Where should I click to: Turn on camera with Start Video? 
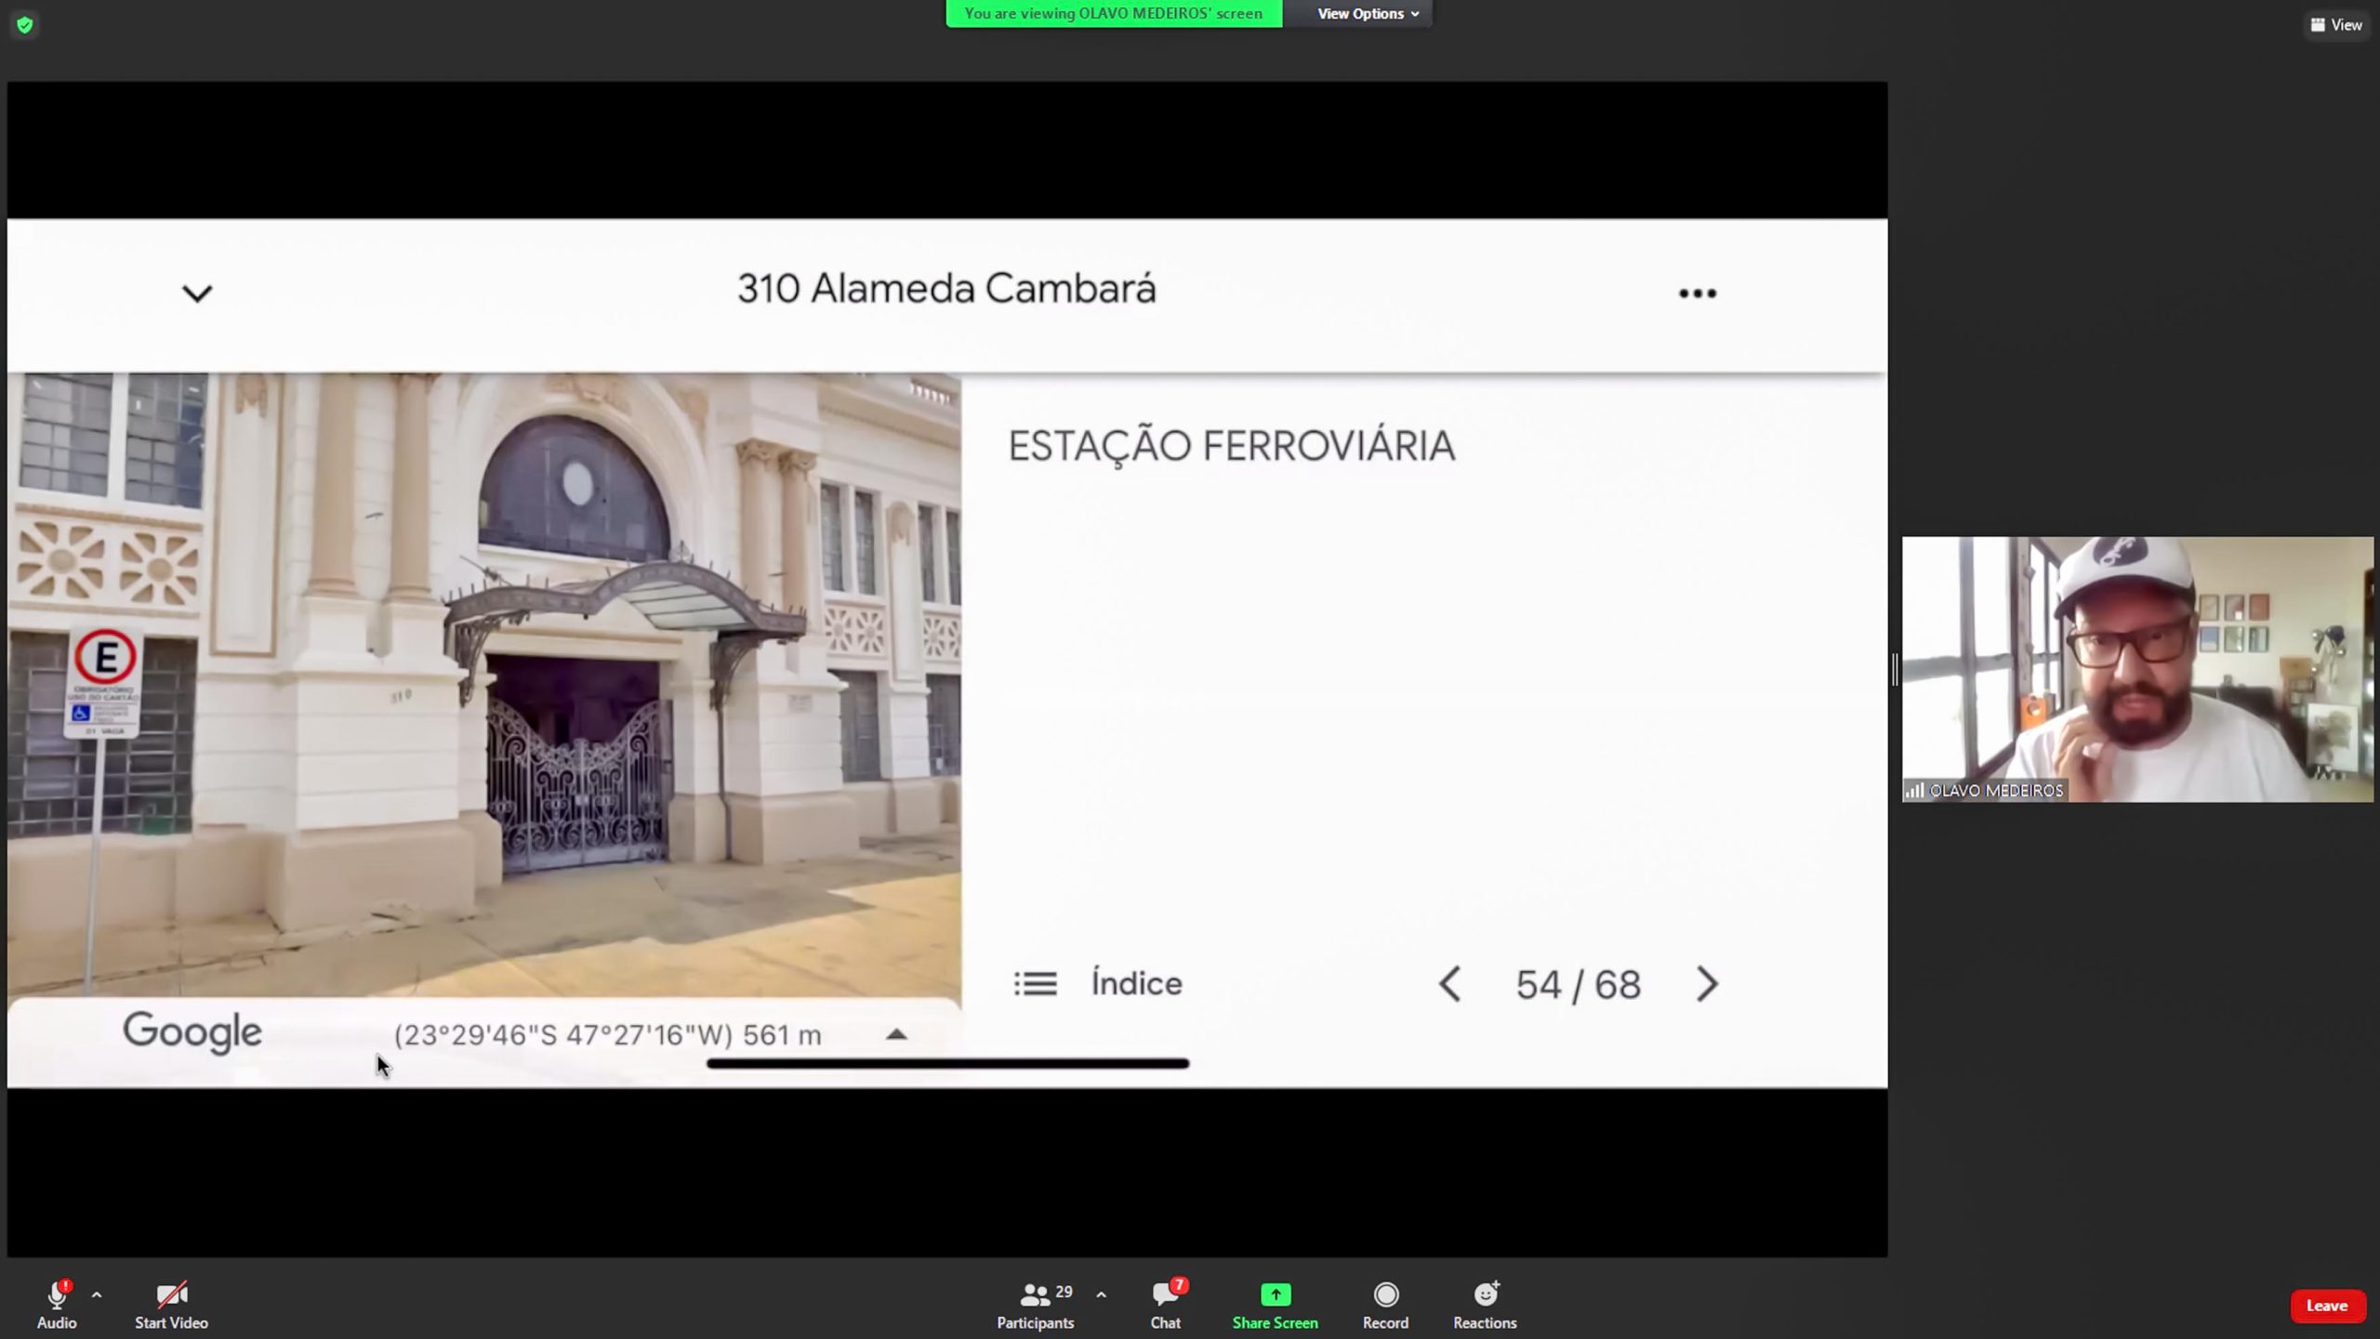(171, 1296)
